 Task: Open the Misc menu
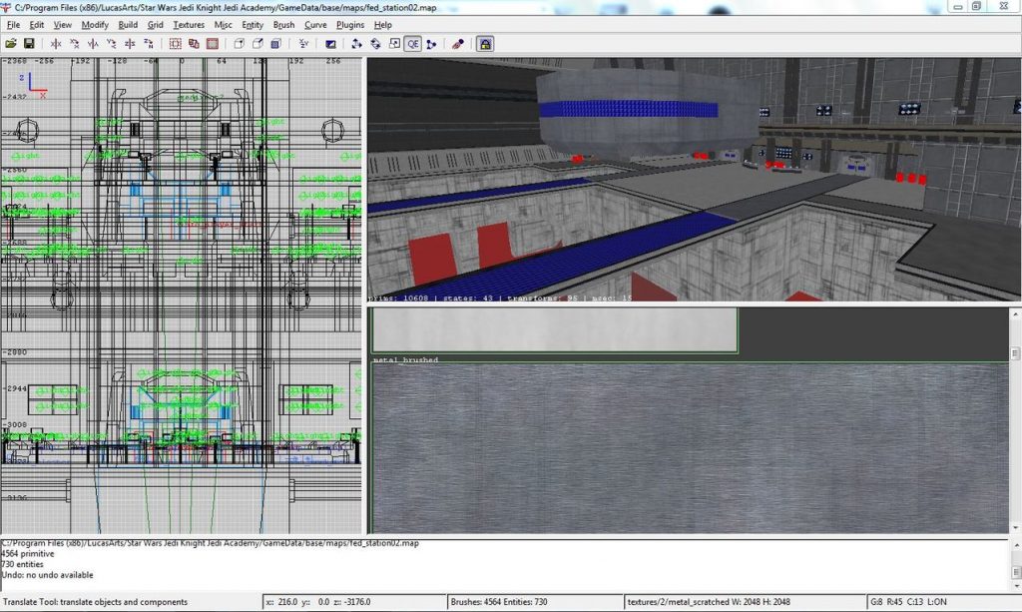[223, 25]
